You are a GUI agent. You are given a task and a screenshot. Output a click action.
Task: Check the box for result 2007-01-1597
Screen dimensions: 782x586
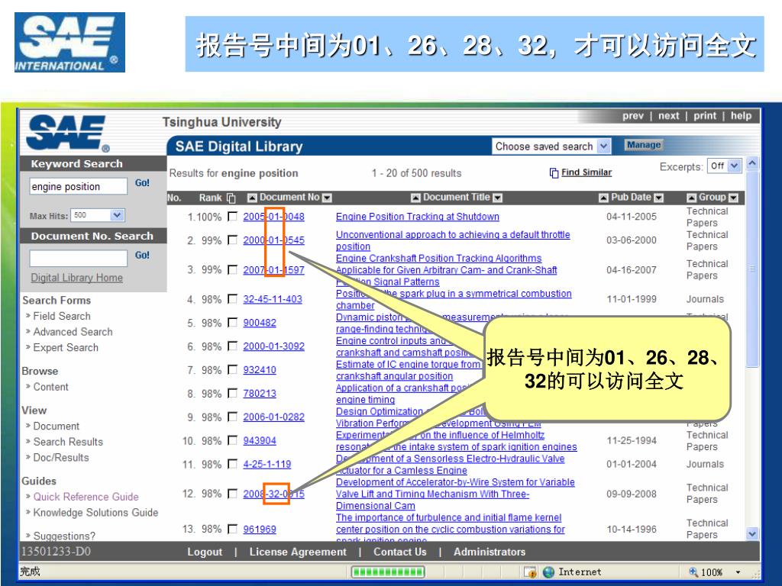(232, 269)
